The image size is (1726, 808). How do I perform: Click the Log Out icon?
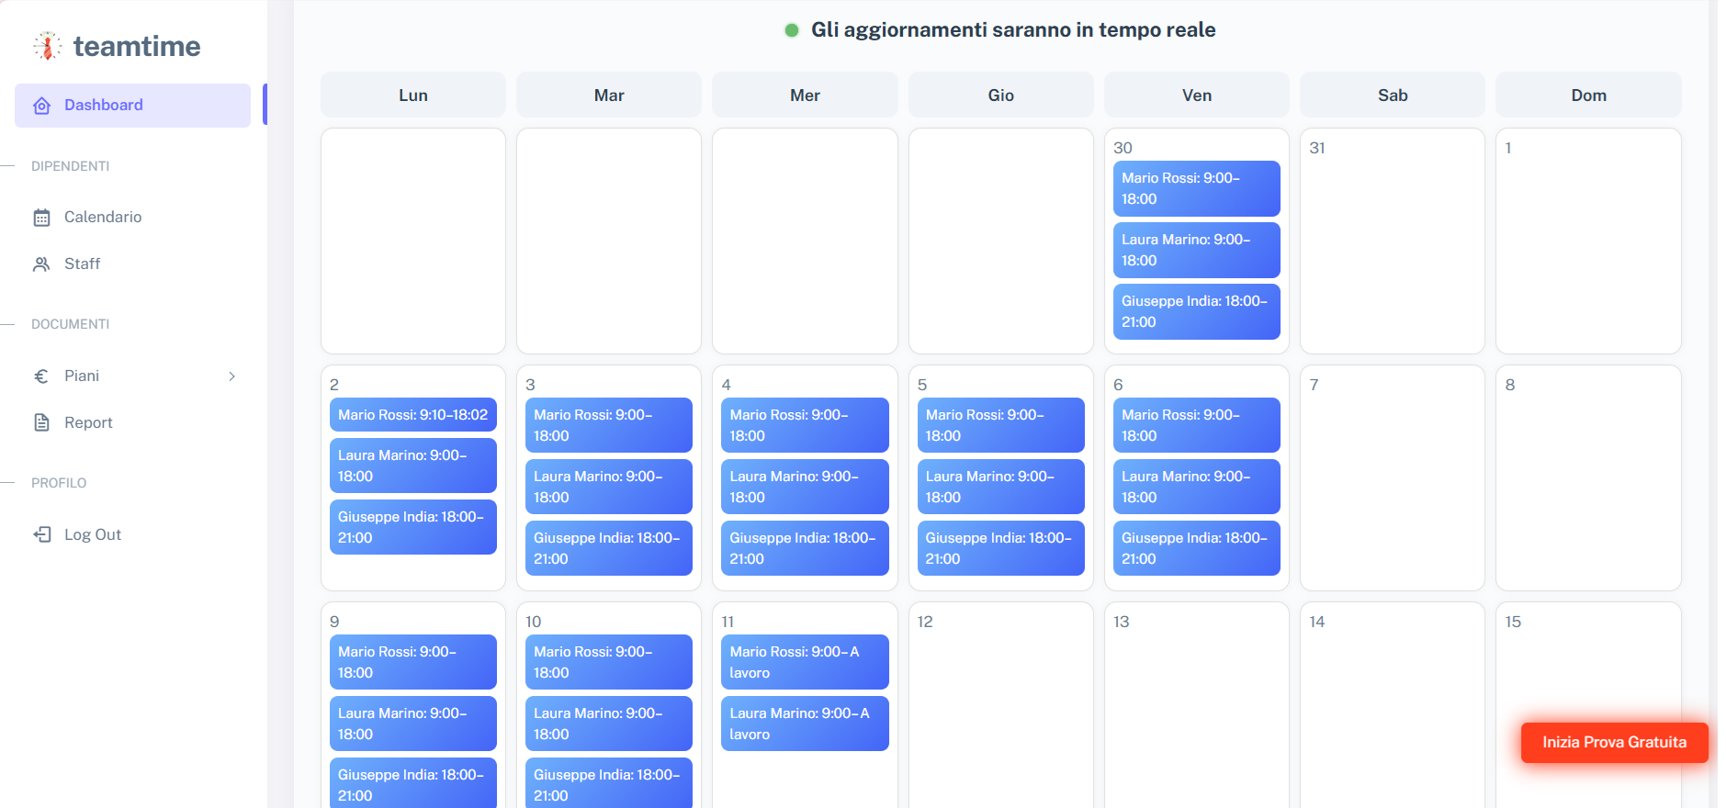click(x=41, y=534)
